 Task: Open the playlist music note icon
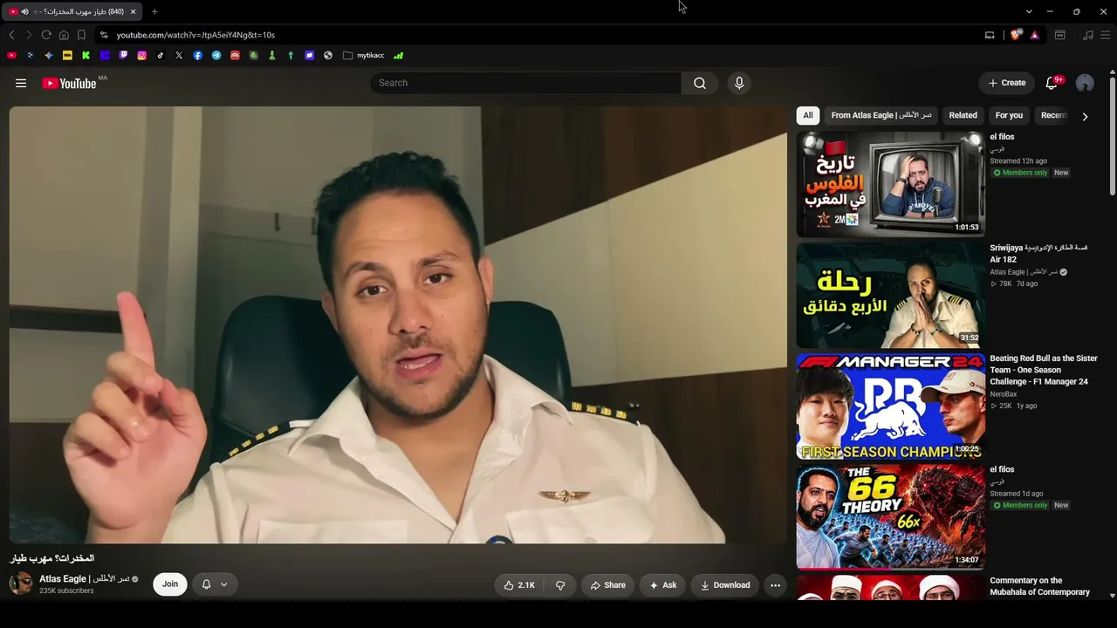1087,35
